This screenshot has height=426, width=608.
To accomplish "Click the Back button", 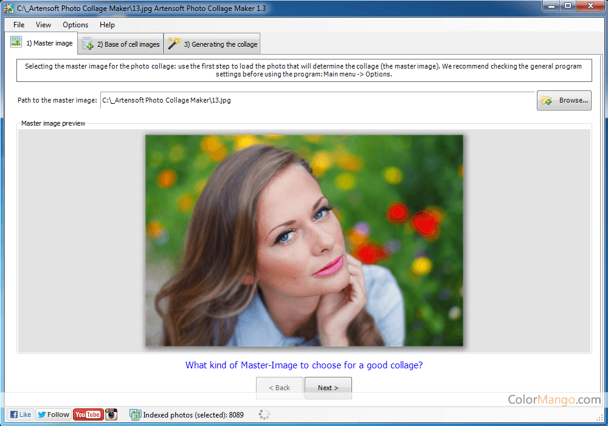I will (279, 388).
